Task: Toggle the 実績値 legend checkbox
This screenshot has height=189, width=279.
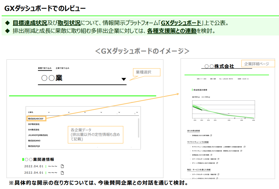Action: click(199, 97)
